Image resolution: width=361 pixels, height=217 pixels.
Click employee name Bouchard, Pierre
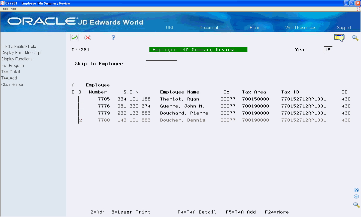coord(184,113)
